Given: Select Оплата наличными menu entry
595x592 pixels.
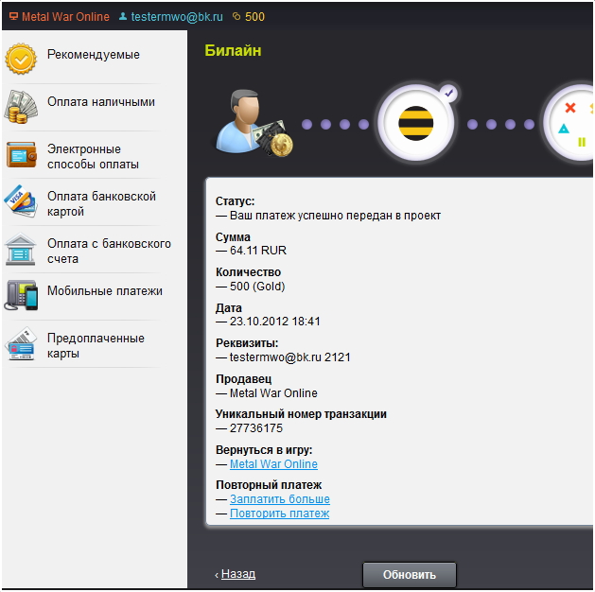Looking at the screenshot, I should coord(101,101).
